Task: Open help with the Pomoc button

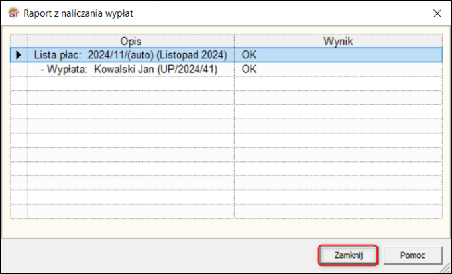Action: click(412, 255)
